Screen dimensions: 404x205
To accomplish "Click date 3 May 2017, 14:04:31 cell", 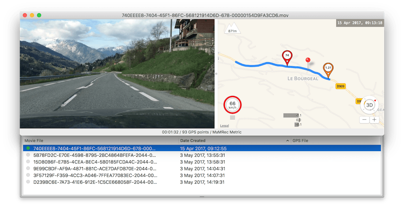I will [202, 168].
